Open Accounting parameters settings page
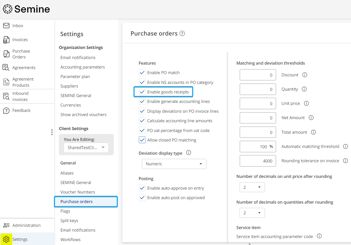Viewport: 351px width, 245px height. click(83, 67)
